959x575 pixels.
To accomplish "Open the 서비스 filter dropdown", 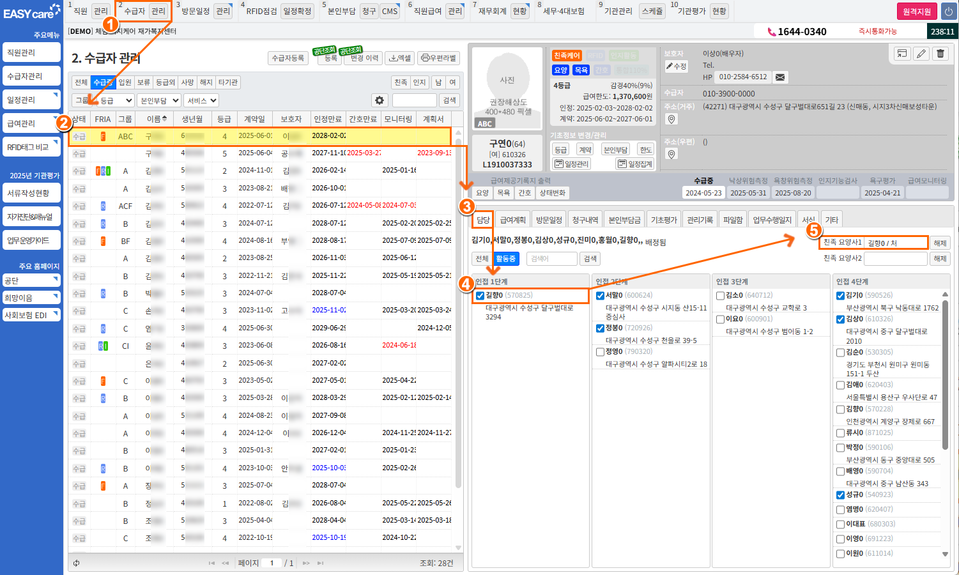I will pos(201,100).
